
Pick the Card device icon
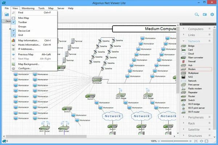(183, 50)
